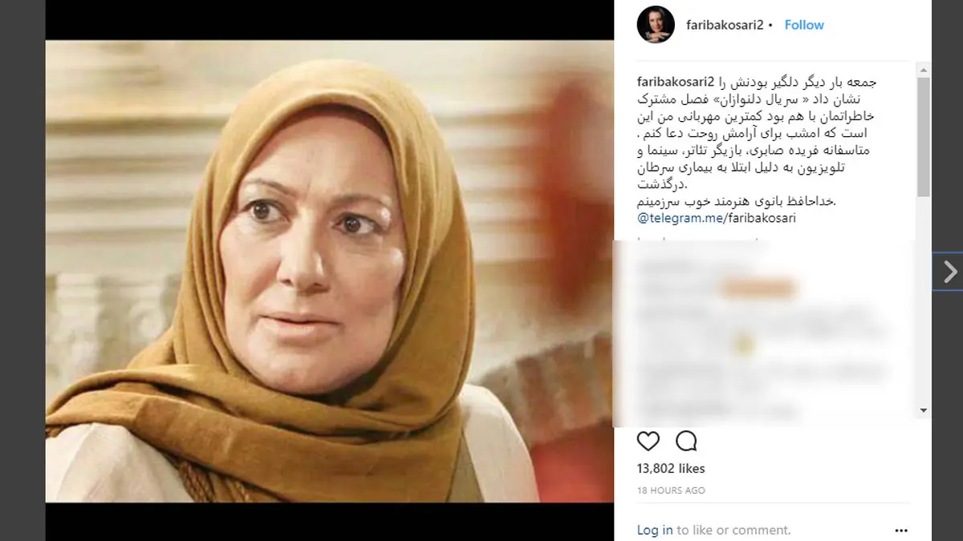
Task: Like the post with the heart icon
Action: (648, 441)
